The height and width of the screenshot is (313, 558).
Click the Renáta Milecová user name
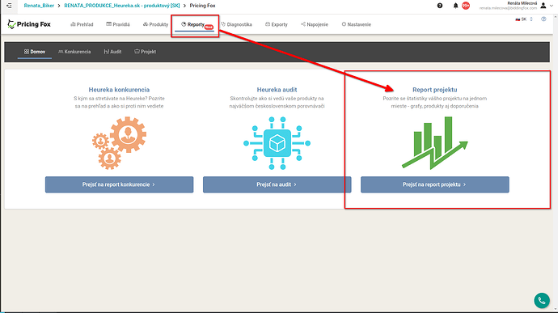[x=522, y=3]
